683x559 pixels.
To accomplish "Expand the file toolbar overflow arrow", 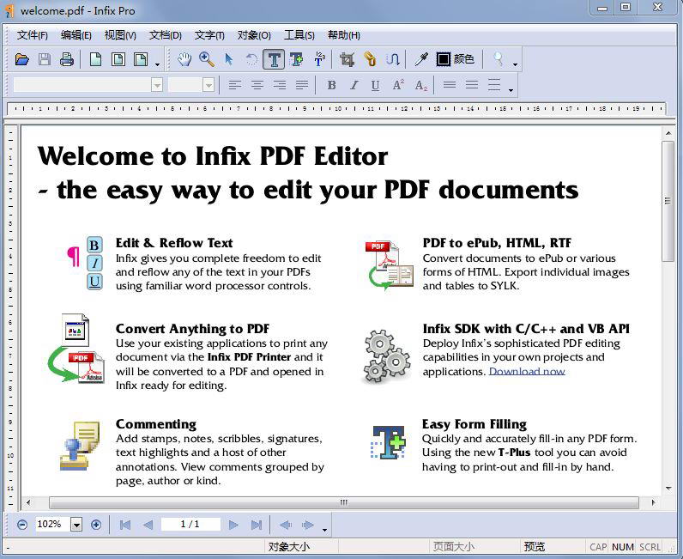I will (157, 64).
